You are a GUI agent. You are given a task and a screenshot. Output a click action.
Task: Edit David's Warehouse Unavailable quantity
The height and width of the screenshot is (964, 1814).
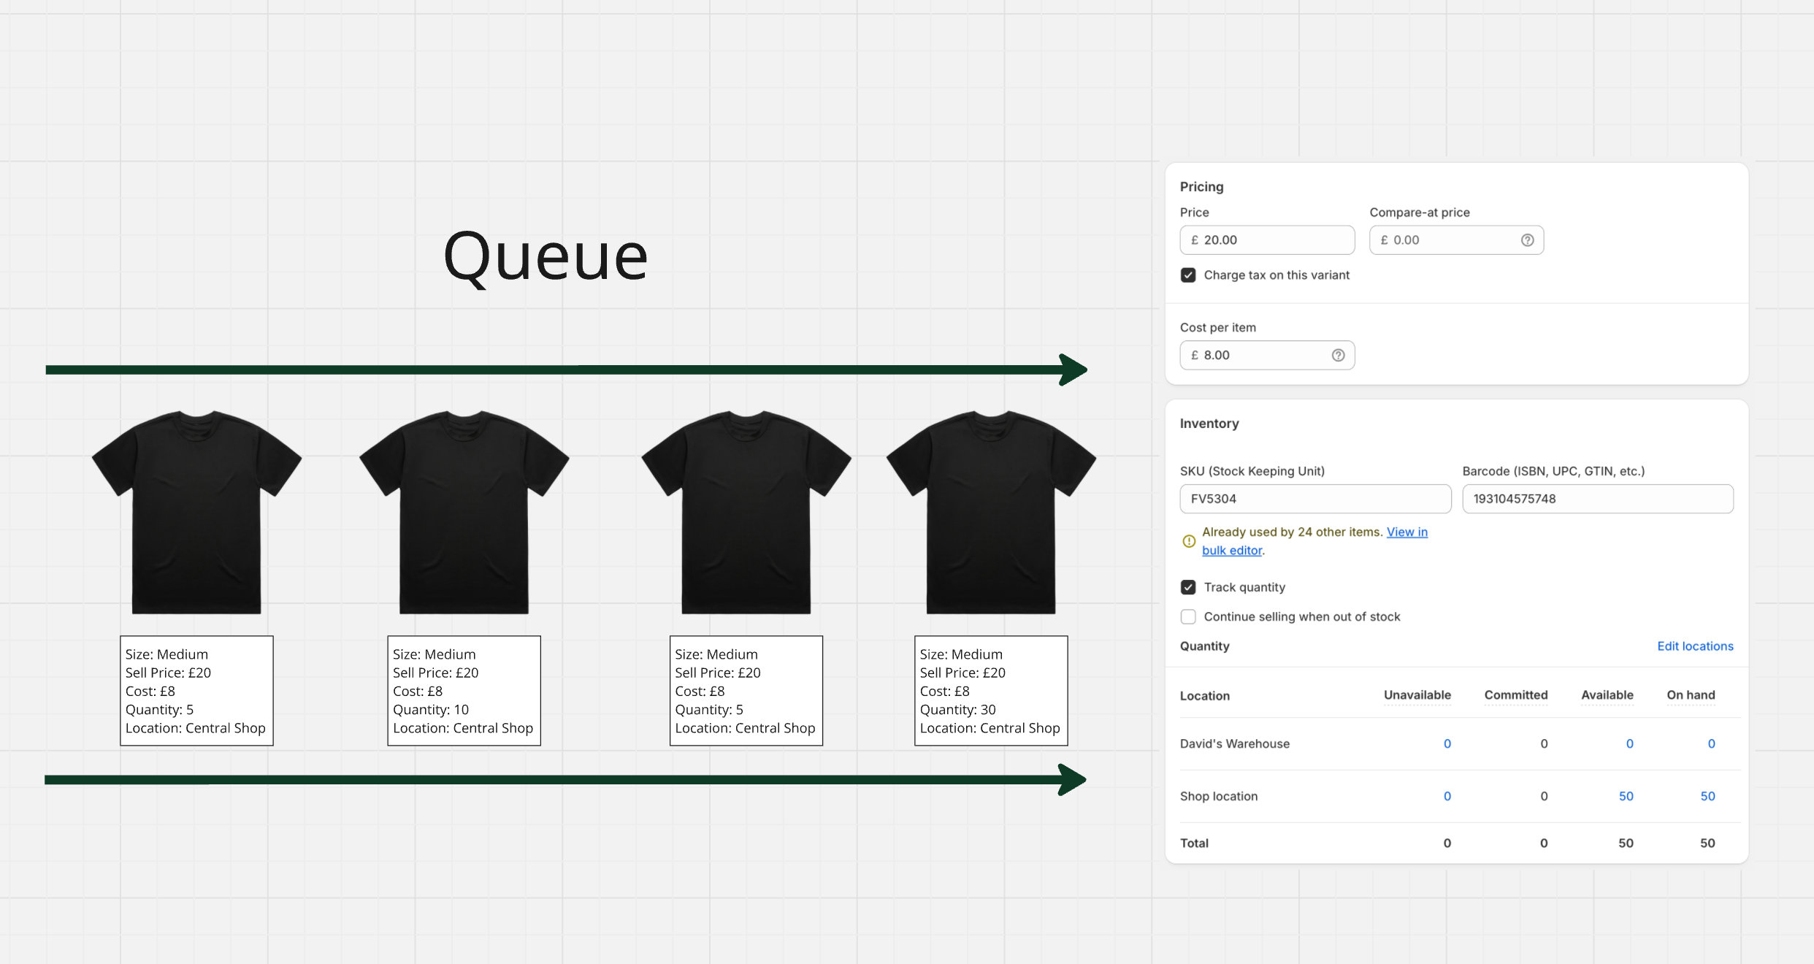point(1447,743)
